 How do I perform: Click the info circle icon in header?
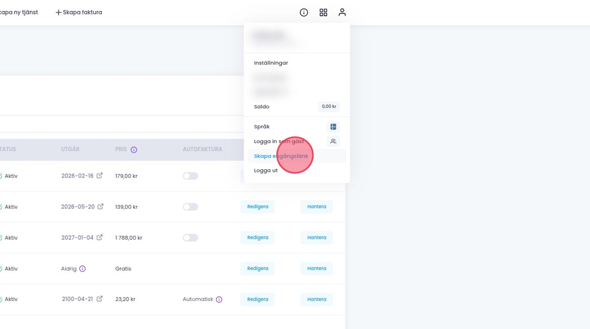tap(304, 13)
